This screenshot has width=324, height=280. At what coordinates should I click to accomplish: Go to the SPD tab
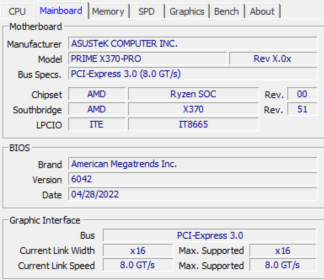click(x=147, y=11)
